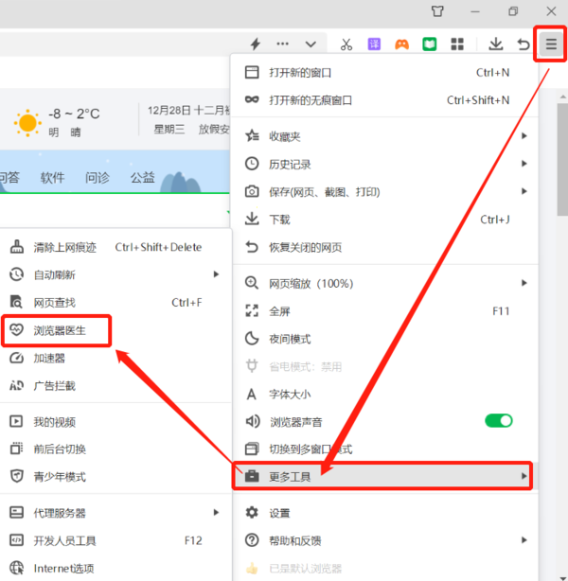The height and width of the screenshot is (581, 568).
Task: Open 设置 gear icon in menu
Action: [x=252, y=513]
